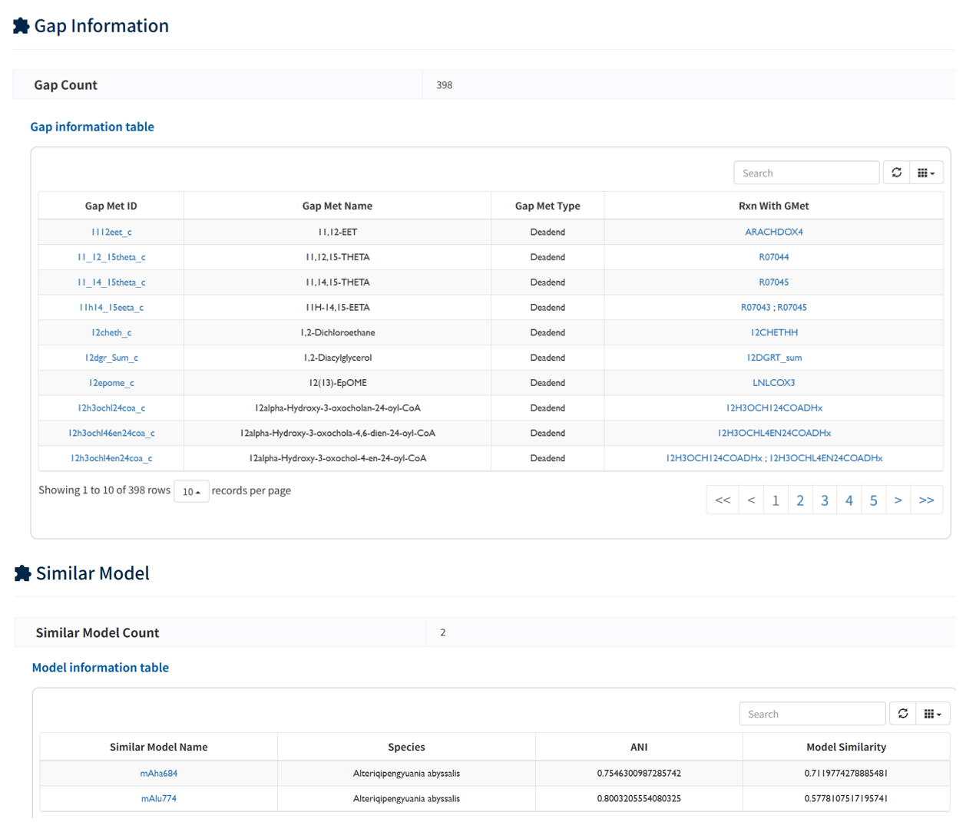Focus the Model table search box
Image resolution: width=966 pixels, height=822 pixels.
click(812, 714)
